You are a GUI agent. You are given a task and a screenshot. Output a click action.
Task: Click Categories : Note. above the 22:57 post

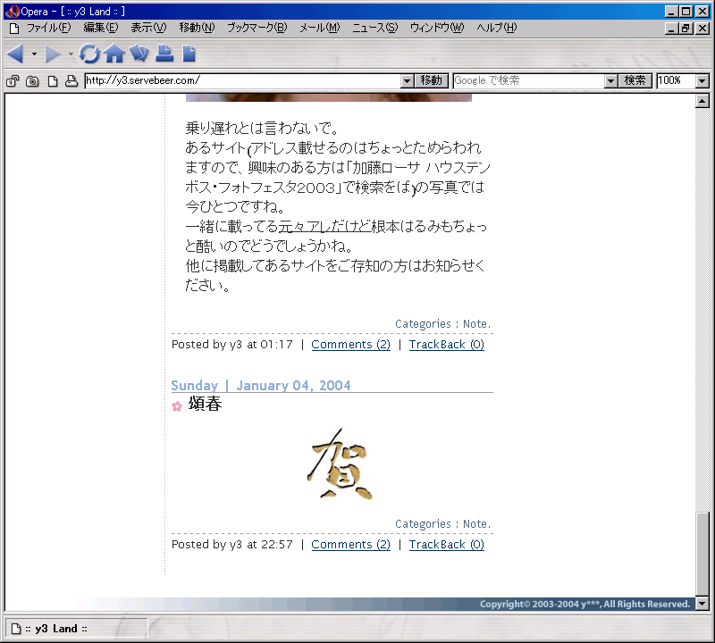click(442, 524)
